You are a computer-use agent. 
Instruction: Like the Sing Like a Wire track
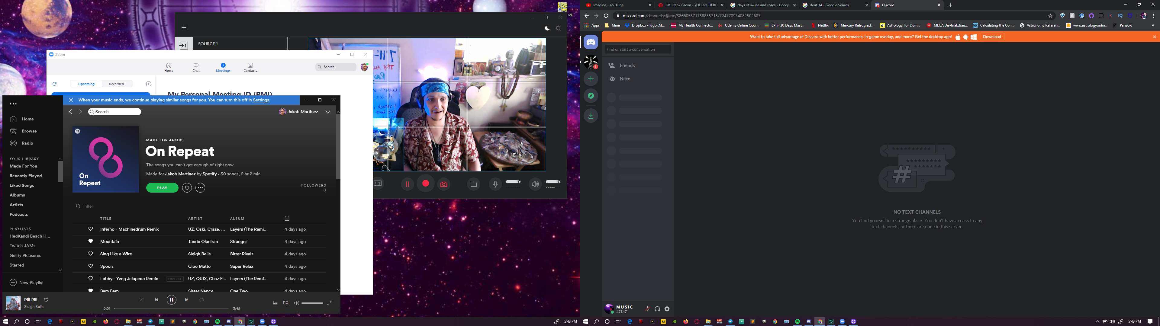click(x=91, y=254)
